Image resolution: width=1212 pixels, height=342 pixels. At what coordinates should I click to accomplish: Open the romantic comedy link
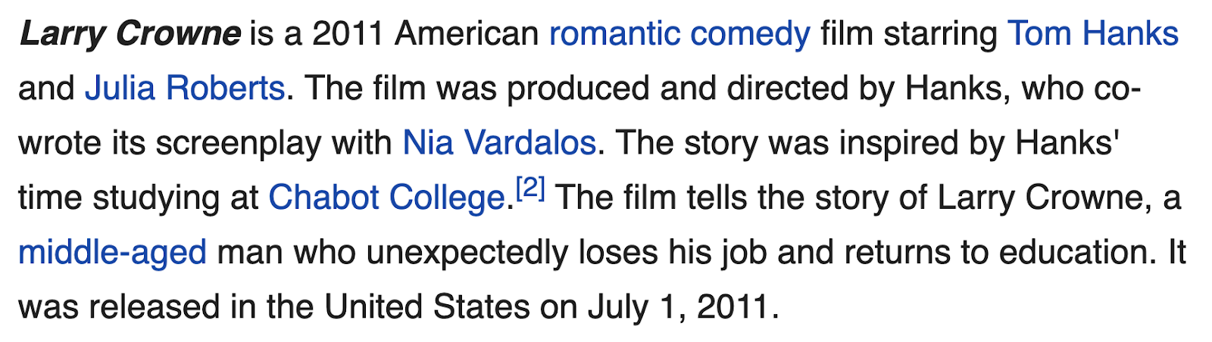point(679,34)
